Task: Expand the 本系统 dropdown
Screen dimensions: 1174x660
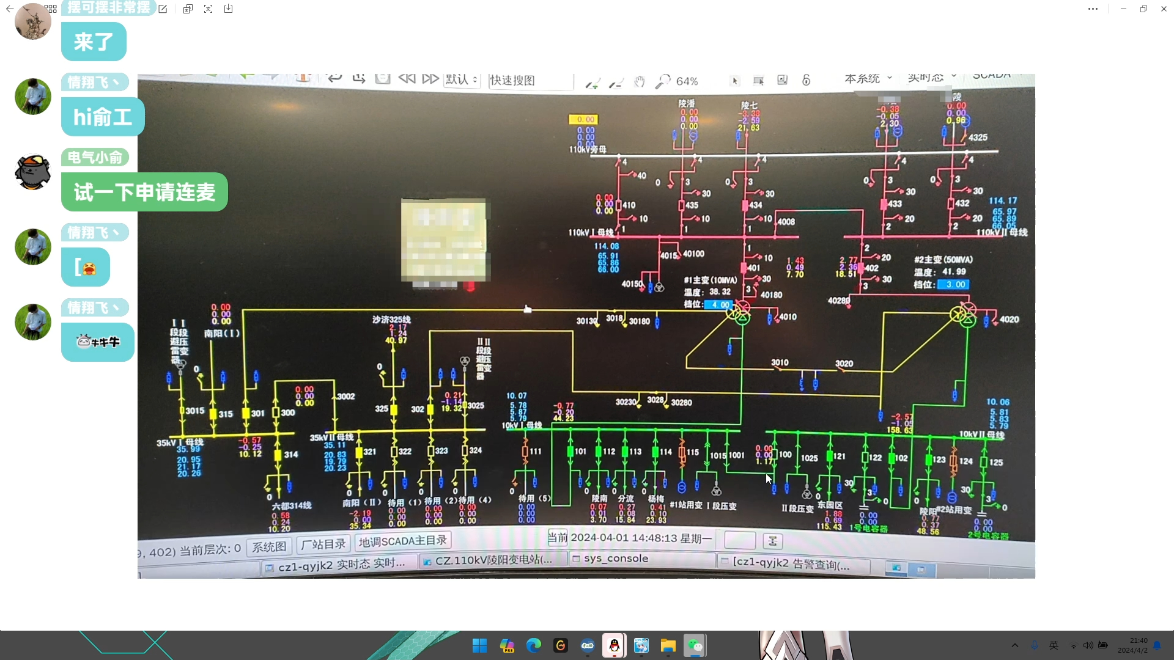Action: coord(868,78)
